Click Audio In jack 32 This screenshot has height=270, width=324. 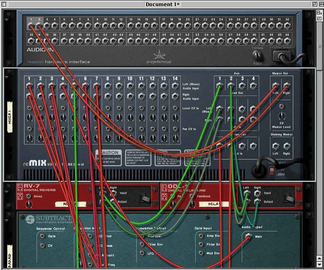287,26
